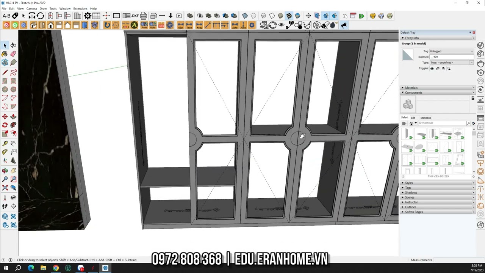Expand the Styles panel
The width and height of the screenshot is (485, 273).
402,183
